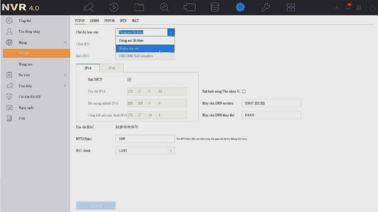Open Live View camera icon in top bar
Viewport: 378px width, 212px height.
pyautogui.click(x=88, y=8)
